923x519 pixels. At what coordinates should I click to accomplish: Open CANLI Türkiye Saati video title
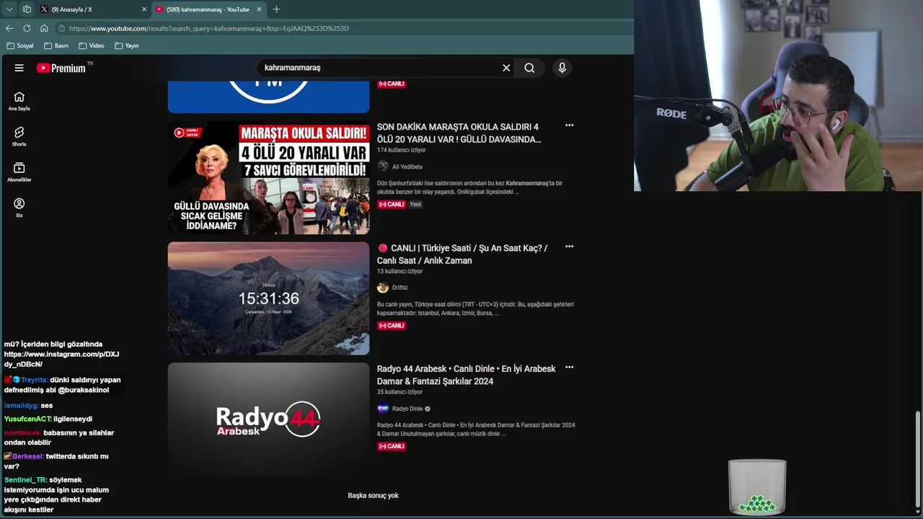(x=462, y=254)
